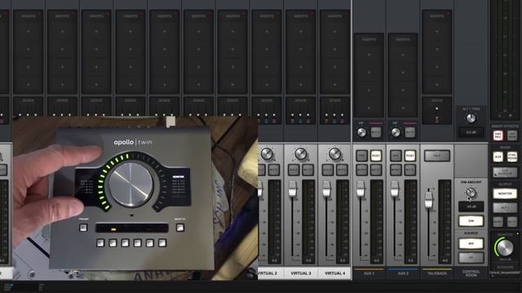Screen dimensions: 522x293
Task: Enable UAD MON insert effects mode
Action: coord(512,135)
